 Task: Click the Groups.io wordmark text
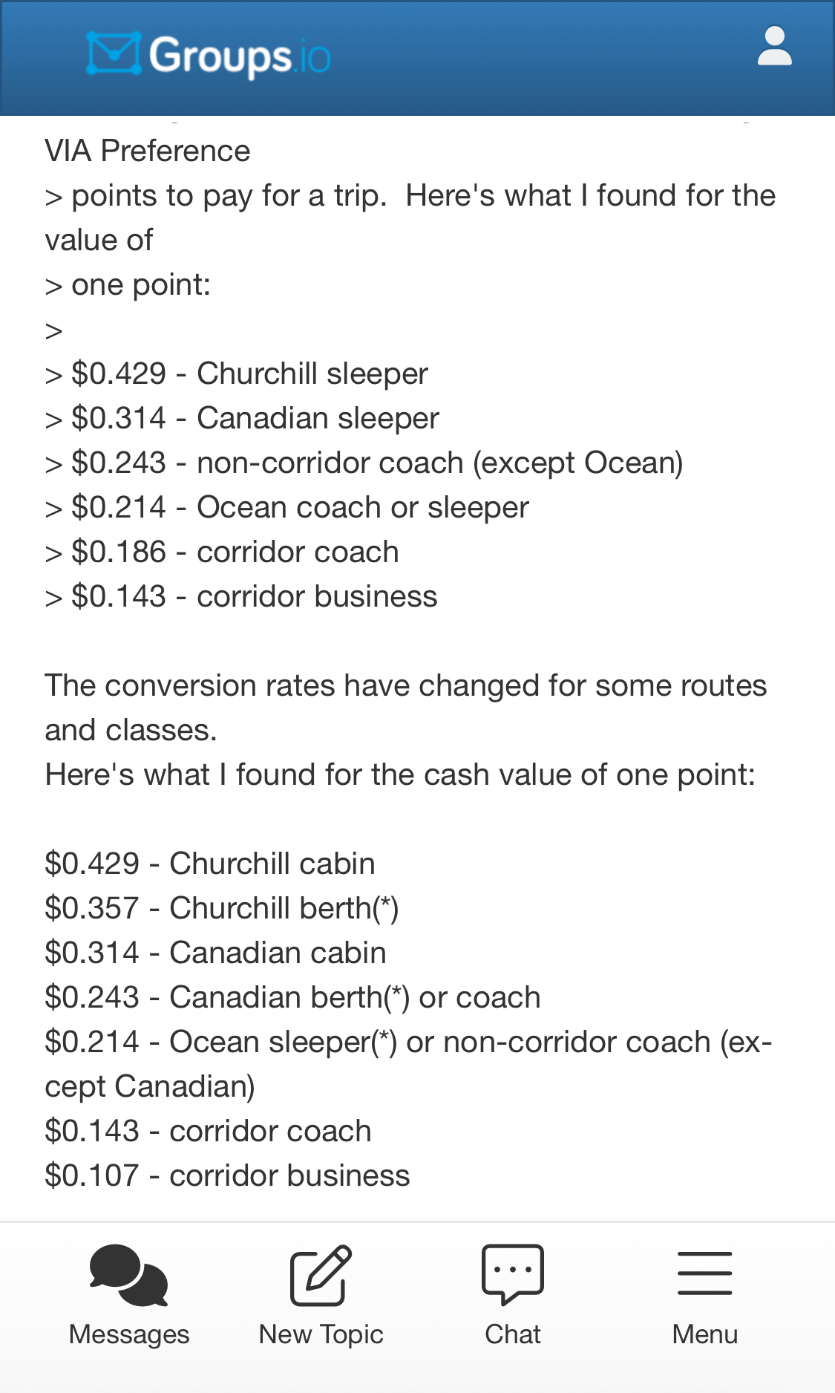pyautogui.click(x=239, y=56)
